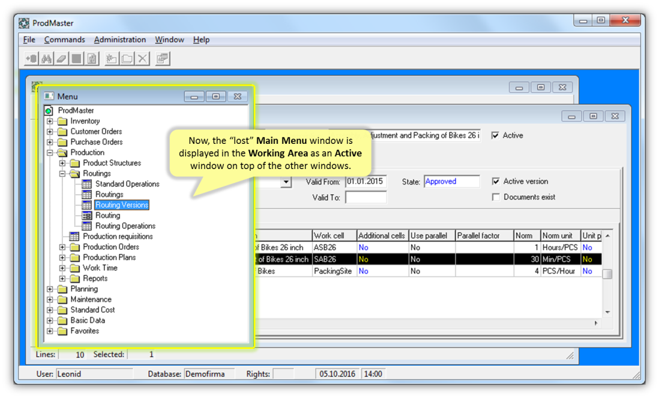The height and width of the screenshot is (398, 659).
Task: Select the PackingSite work cell
Action: tap(334, 271)
